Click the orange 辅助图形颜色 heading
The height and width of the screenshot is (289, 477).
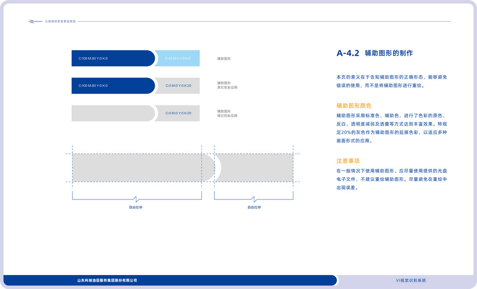354,105
